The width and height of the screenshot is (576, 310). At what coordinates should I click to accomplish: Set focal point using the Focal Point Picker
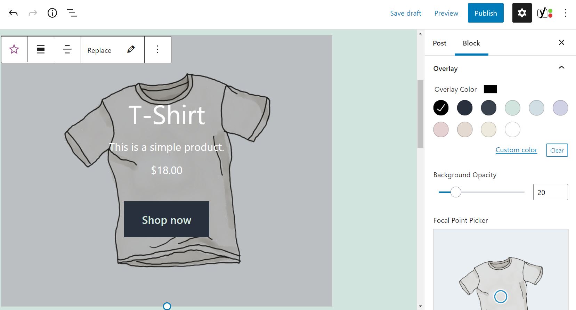pos(501,296)
